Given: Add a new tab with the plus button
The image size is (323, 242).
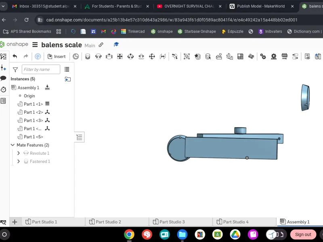Looking at the screenshot, I should tap(15, 222).
